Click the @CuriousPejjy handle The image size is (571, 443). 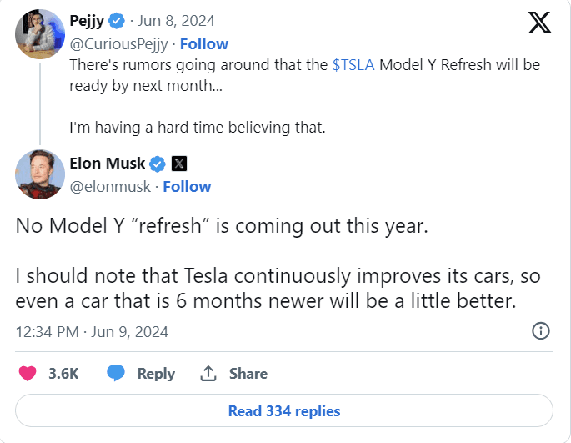118,43
